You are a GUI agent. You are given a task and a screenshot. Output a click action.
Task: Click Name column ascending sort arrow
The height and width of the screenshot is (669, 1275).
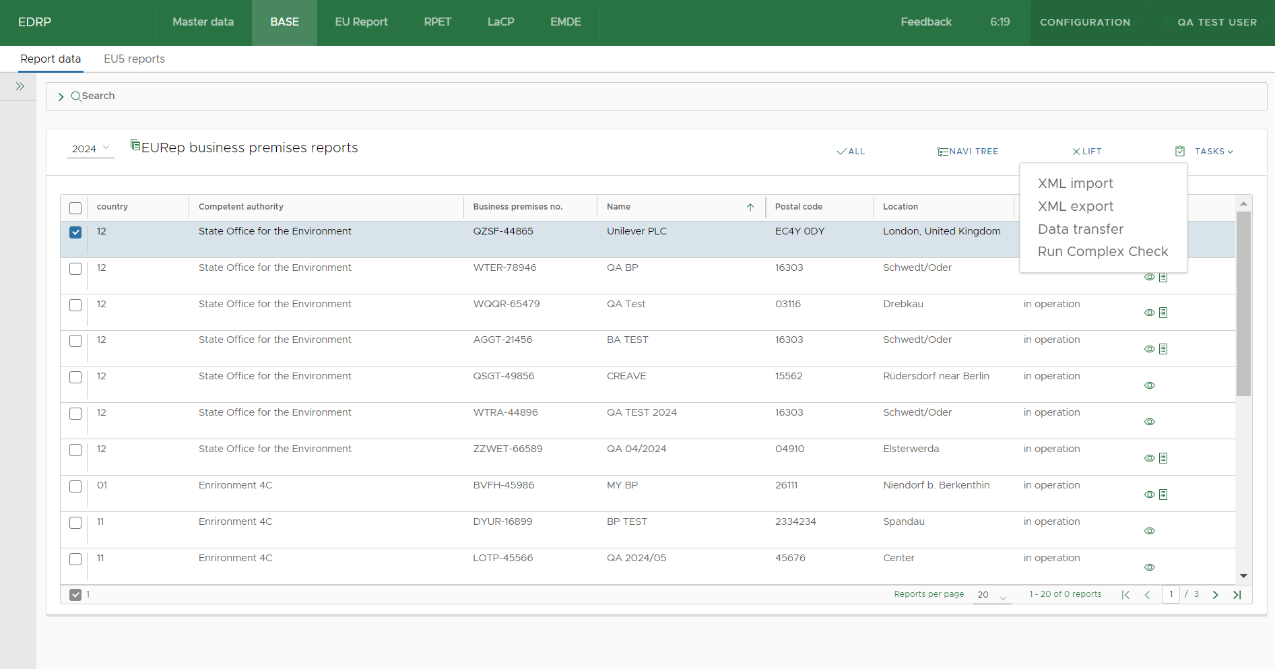750,208
